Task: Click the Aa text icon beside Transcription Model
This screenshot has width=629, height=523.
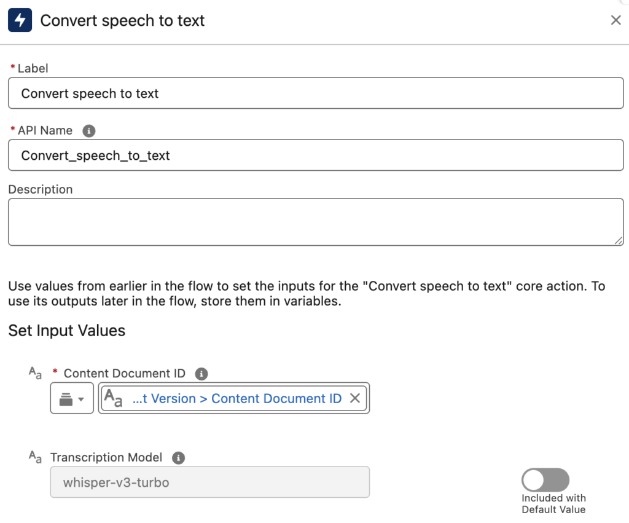Action: coord(35,457)
